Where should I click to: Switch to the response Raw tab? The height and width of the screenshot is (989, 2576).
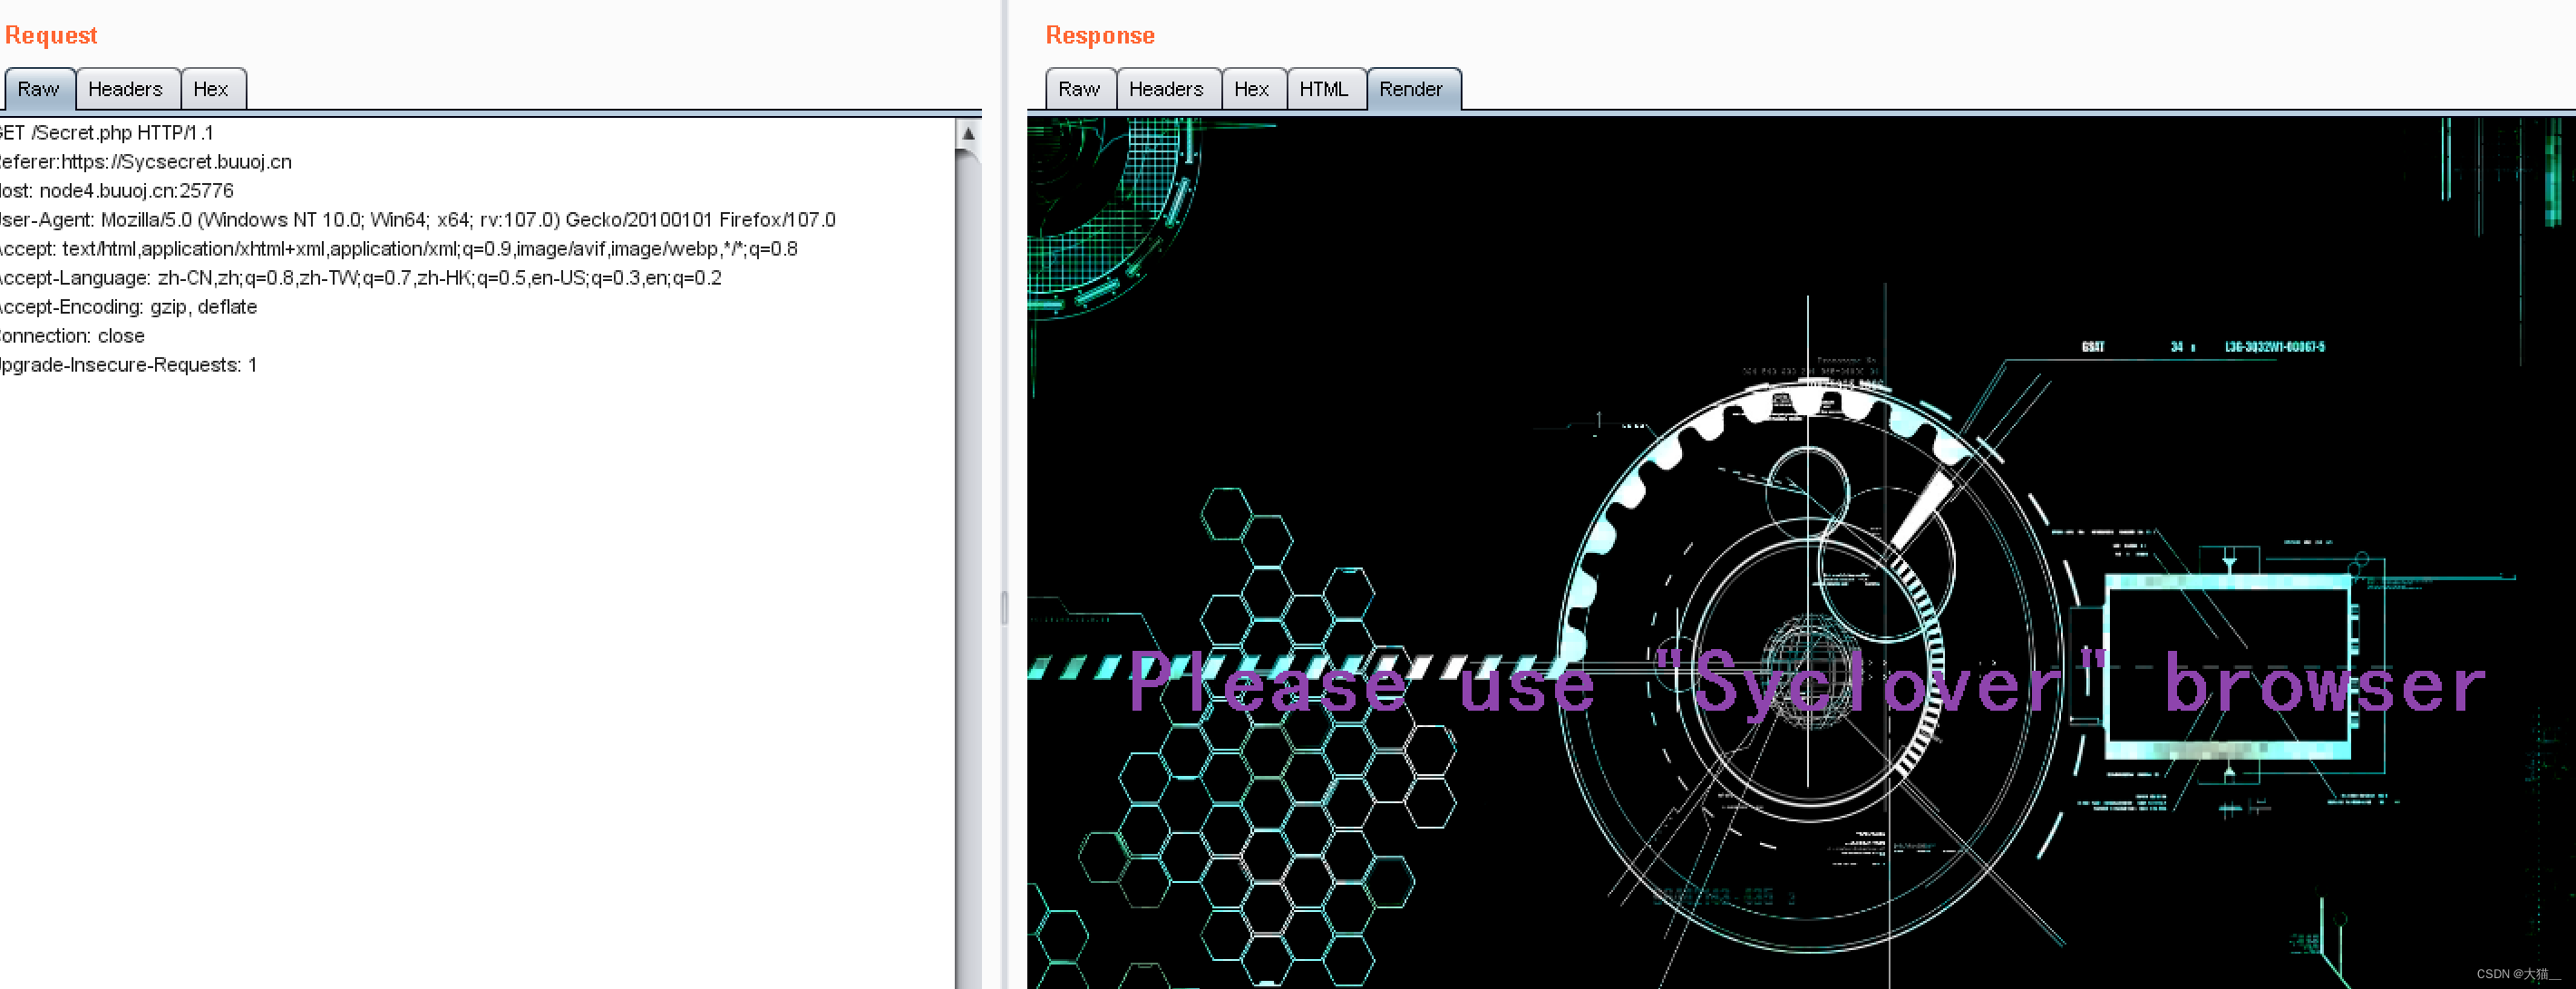(x=1079, y=89)
